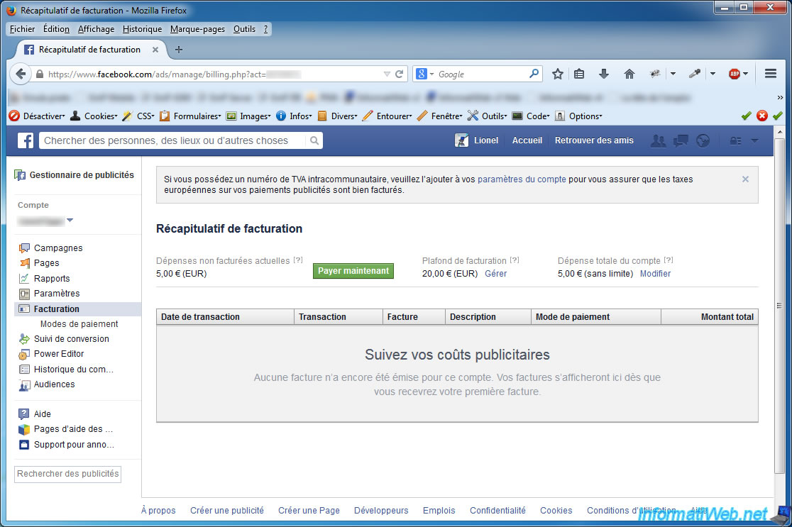Sort by Date de transaction column header
Image resolution: width=792 pixels, height=527 pixels.
point(225,317)
